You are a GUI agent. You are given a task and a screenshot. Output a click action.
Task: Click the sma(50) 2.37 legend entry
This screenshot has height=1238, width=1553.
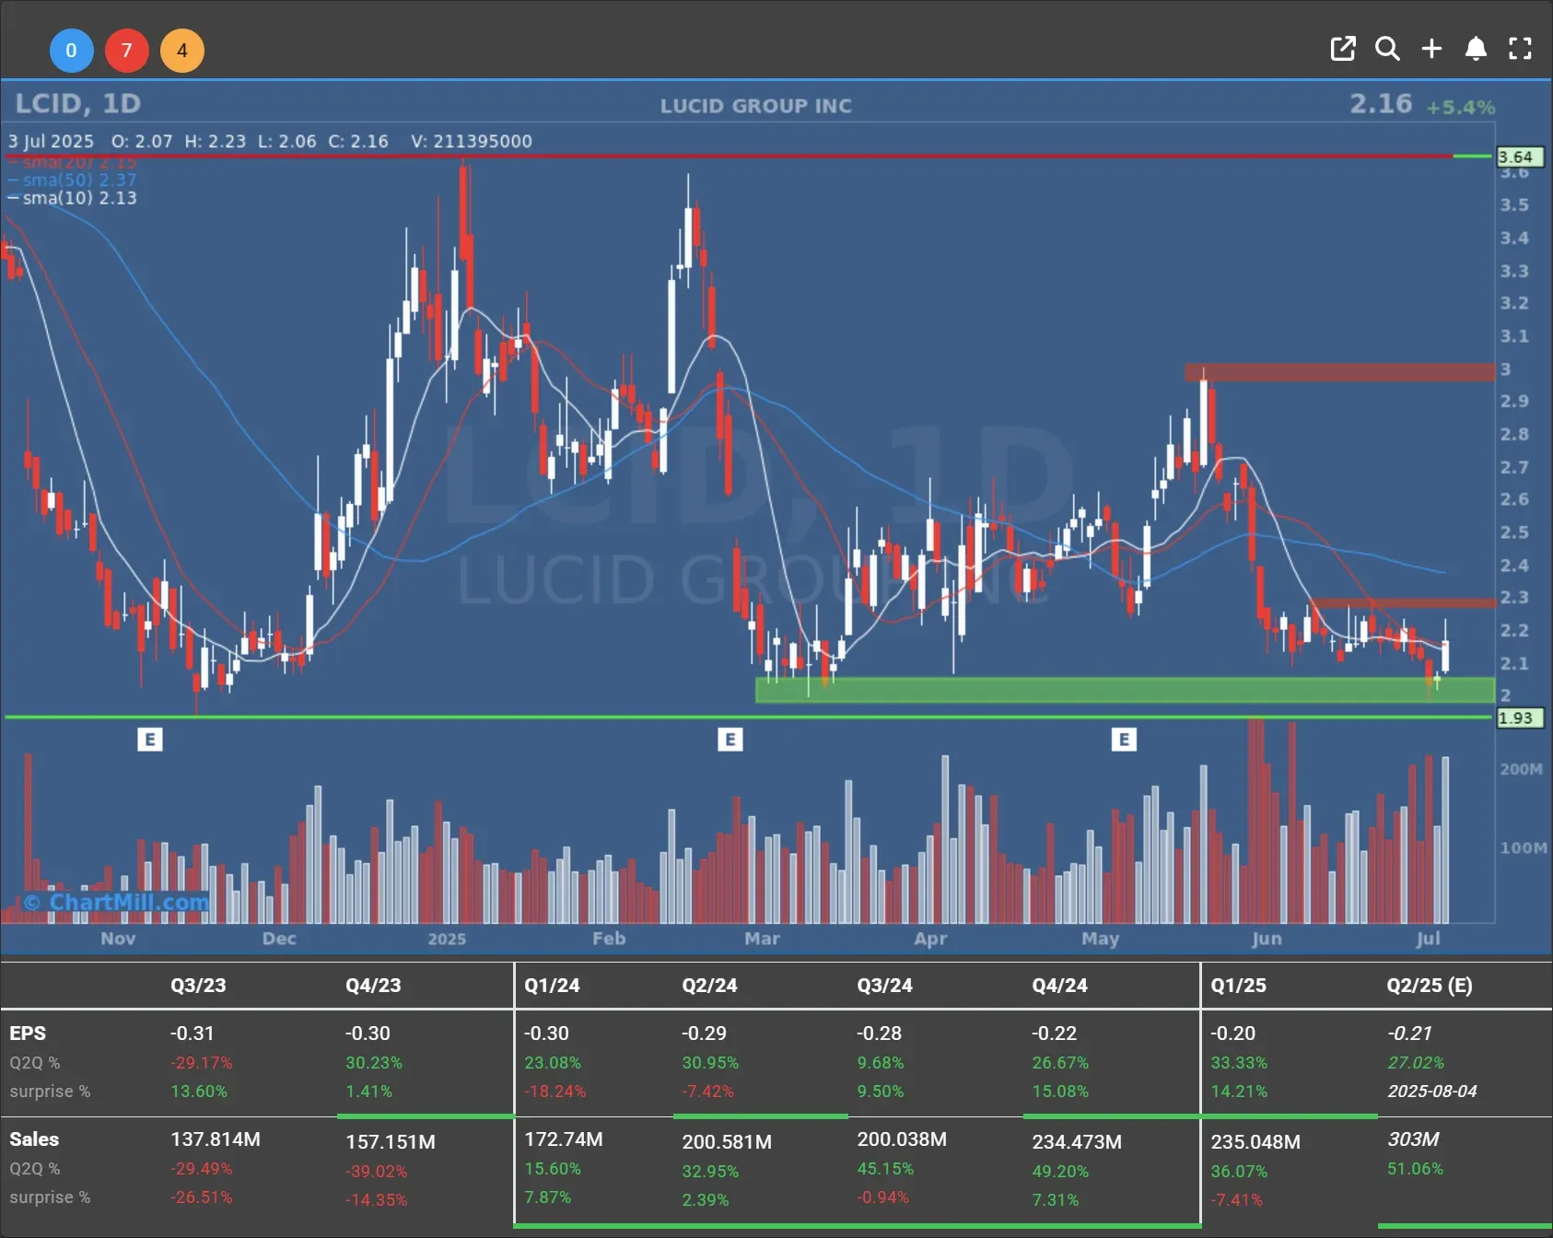(x=73, y=180)
